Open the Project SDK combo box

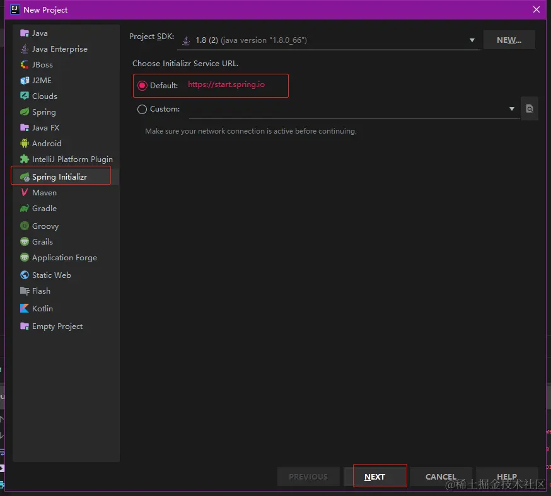tap(328, 40)
